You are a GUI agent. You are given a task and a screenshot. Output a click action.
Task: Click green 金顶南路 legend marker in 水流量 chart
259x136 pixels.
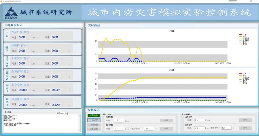pyautogui.click(x=241, y=79)
